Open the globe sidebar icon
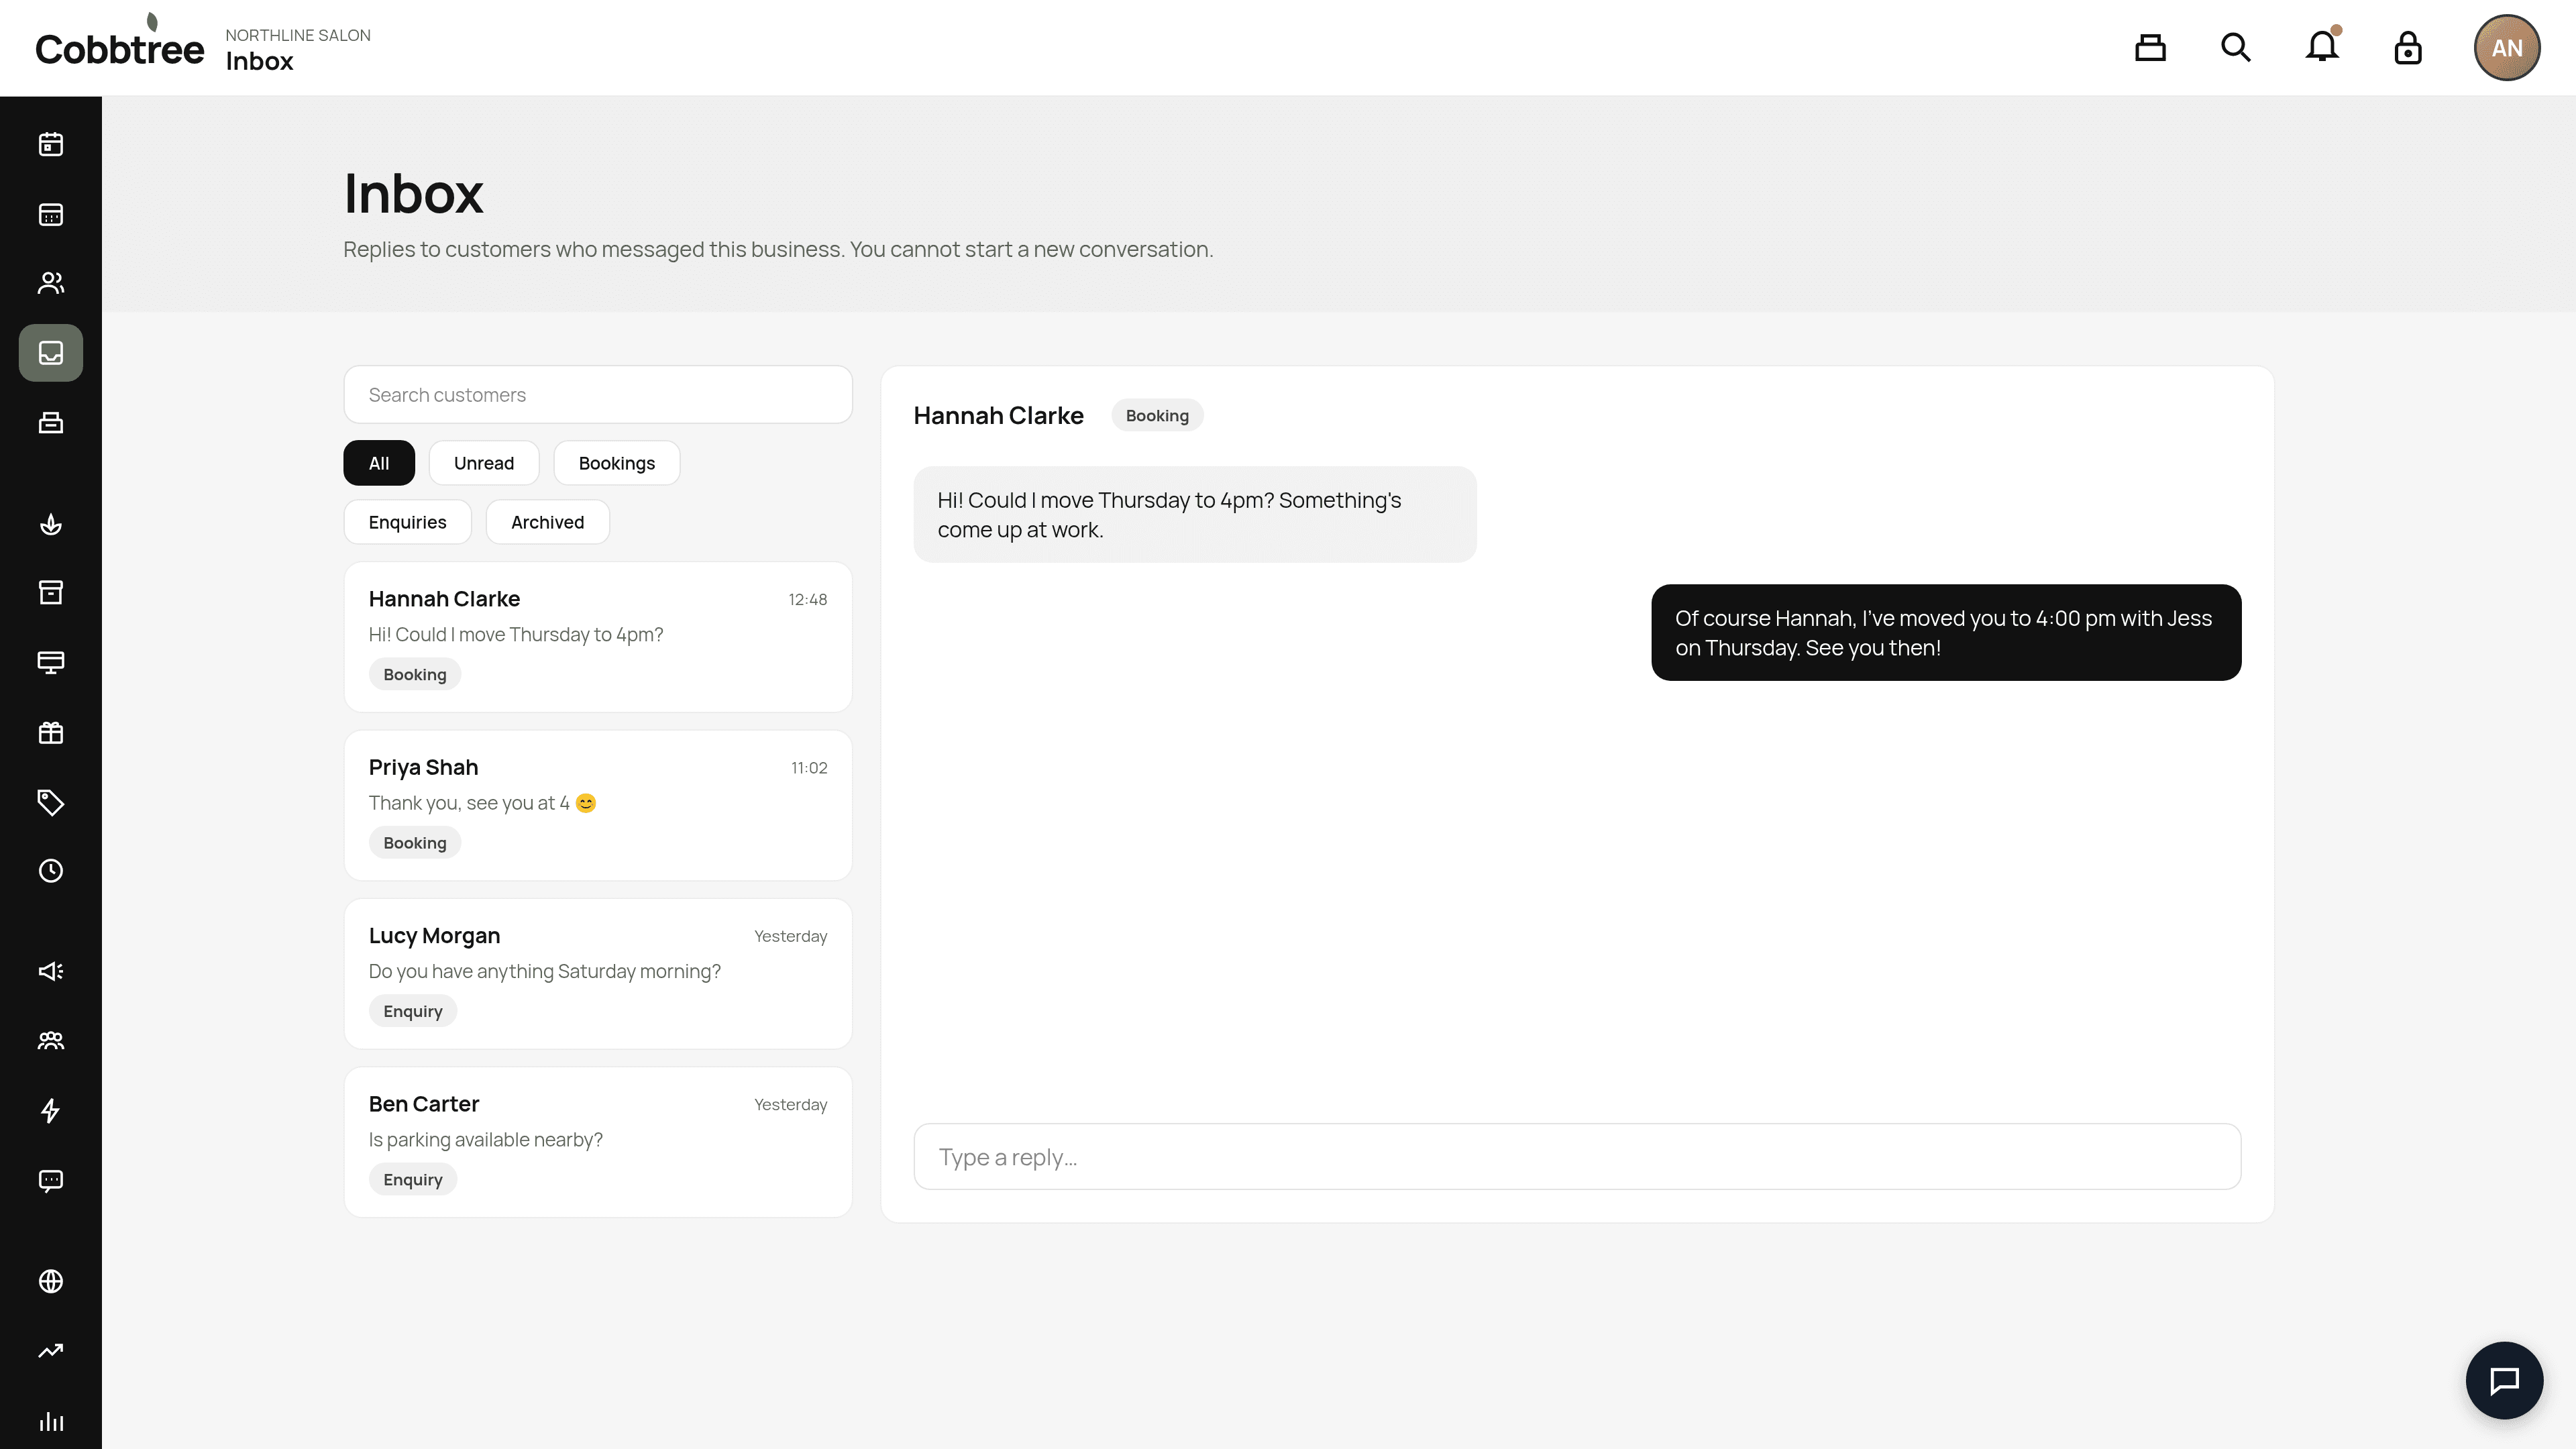 (x=51, y=1281)
